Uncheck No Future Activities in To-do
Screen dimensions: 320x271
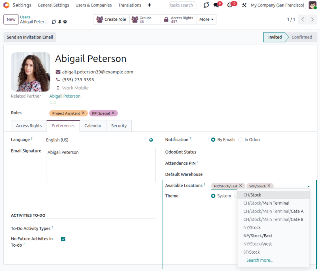pos(63,239)
